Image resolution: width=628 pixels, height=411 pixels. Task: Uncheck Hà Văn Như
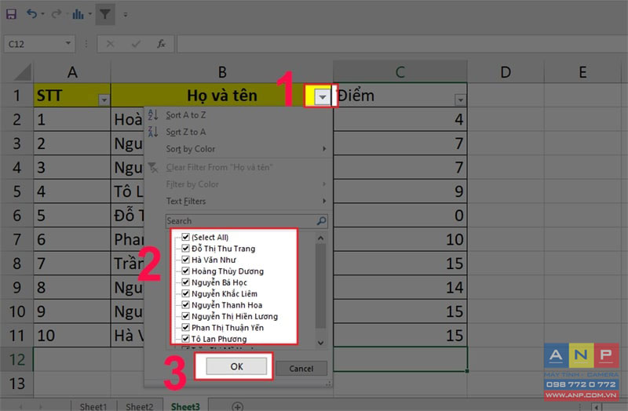coord(185,260)
